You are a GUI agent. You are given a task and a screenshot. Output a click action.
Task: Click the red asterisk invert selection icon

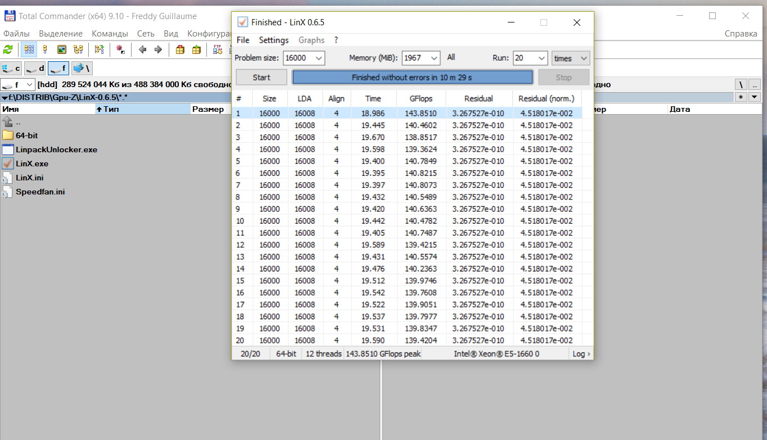(120, 49)
